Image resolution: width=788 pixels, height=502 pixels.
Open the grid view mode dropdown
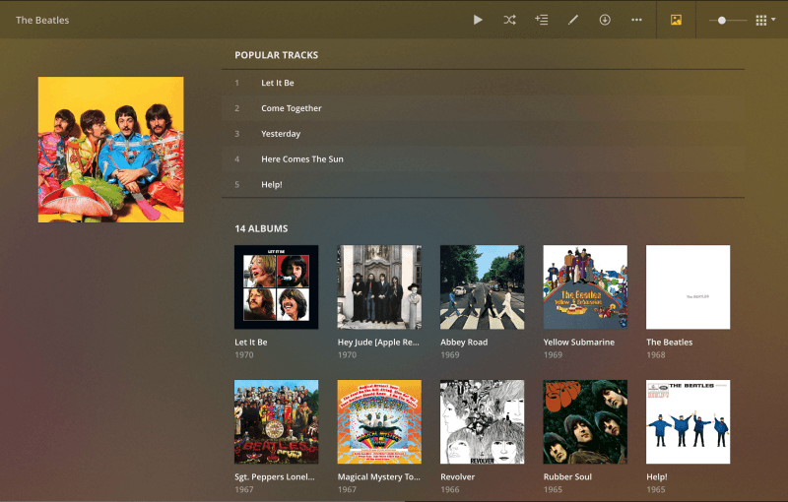(765, 20)
